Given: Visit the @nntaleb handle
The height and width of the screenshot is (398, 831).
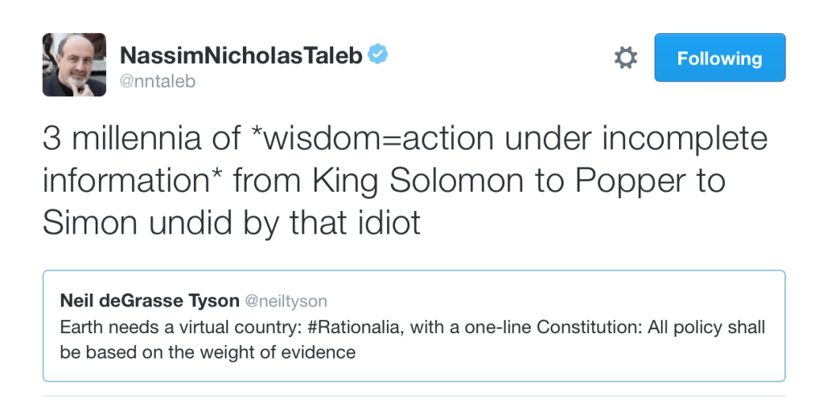Looking at the screenshot, I should (x=157, y=81).
